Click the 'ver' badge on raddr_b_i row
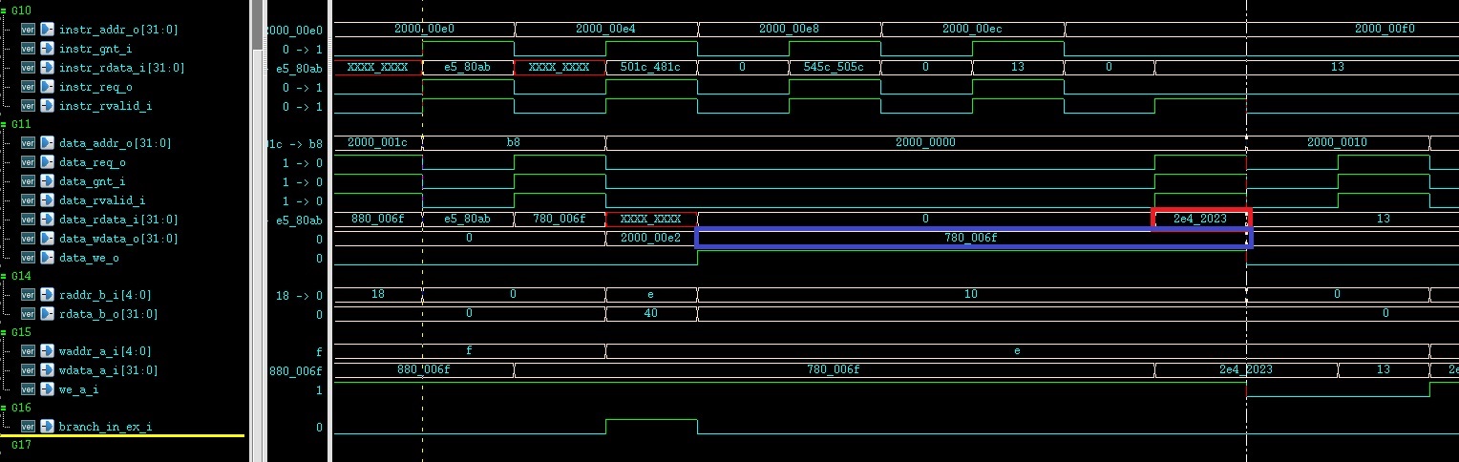 (x=28, y=295)
